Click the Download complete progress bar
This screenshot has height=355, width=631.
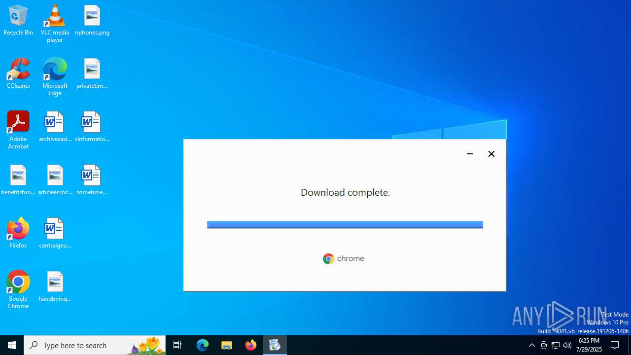tap(345, 224)
